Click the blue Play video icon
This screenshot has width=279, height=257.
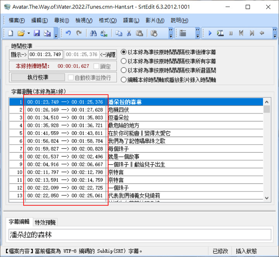tap(210, 33)
